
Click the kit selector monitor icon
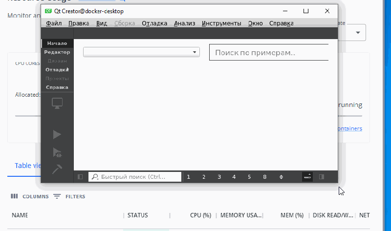coord(57,103)
